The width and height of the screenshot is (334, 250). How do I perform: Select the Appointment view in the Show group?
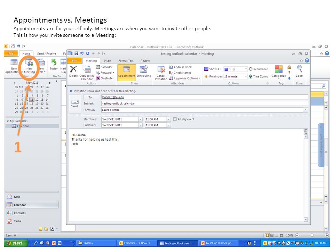(127, 72)
